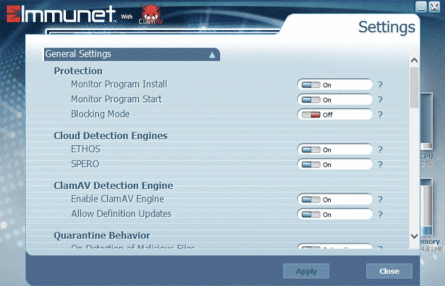Viewport: 445px width, 286px height.
Task: Click the Apply button
Action: coord(306,271)
